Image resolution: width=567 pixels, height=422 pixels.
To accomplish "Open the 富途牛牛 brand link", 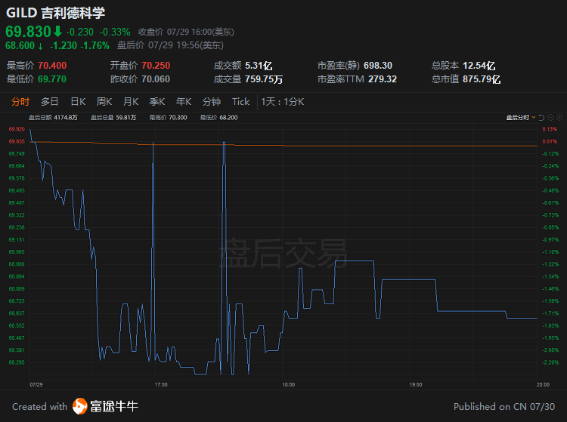I will 115,407.
